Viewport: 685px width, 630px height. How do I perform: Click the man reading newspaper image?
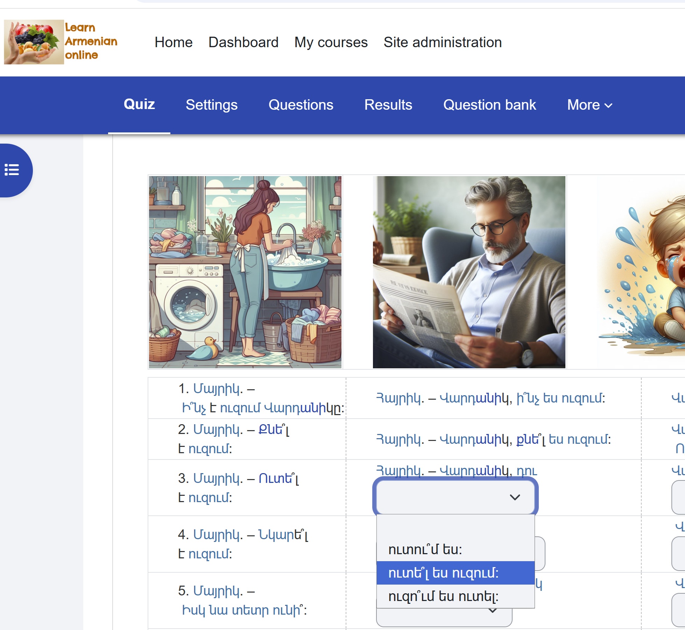coord(469,272)
